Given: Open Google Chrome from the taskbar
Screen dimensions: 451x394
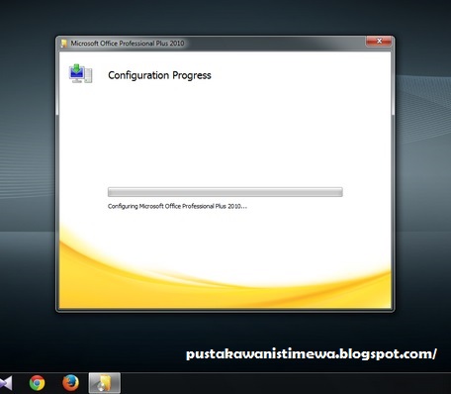Looking at the screenshot, I should pyautogui.click(x=37, y=383).
